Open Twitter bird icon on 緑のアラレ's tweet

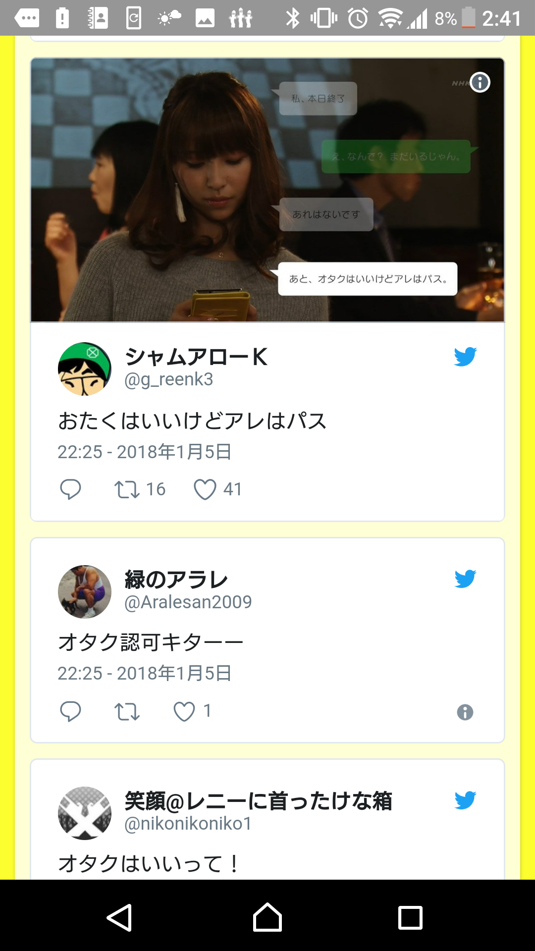click(x=465, y=579)
